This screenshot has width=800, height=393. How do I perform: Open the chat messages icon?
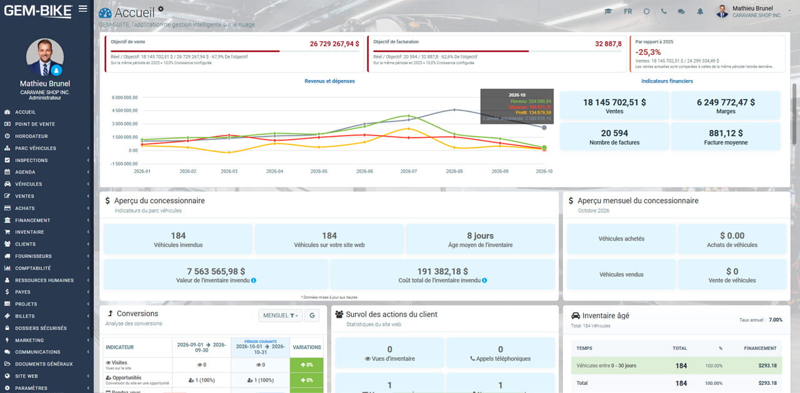681,11
